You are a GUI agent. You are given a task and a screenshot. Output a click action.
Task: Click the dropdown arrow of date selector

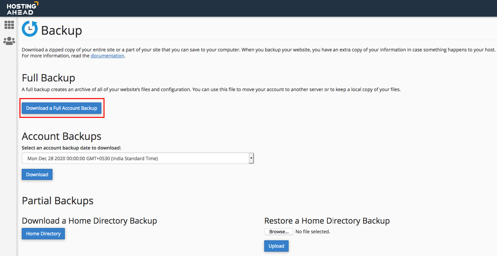pyautogui.click(x=251, y=159)
